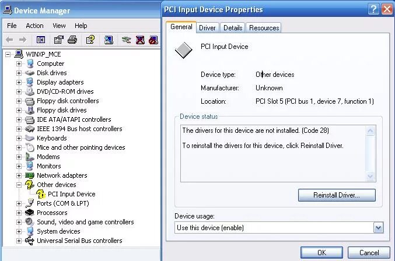Click the Modems category icon
Viewport: 395px width, 261px height.
point(30,157)
